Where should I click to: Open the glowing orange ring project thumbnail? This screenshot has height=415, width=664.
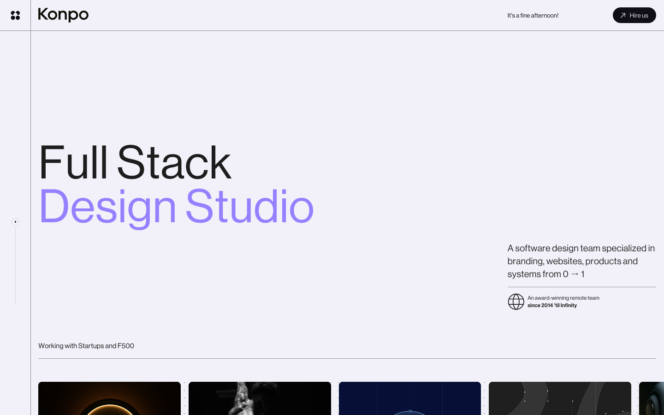point(109,398)
